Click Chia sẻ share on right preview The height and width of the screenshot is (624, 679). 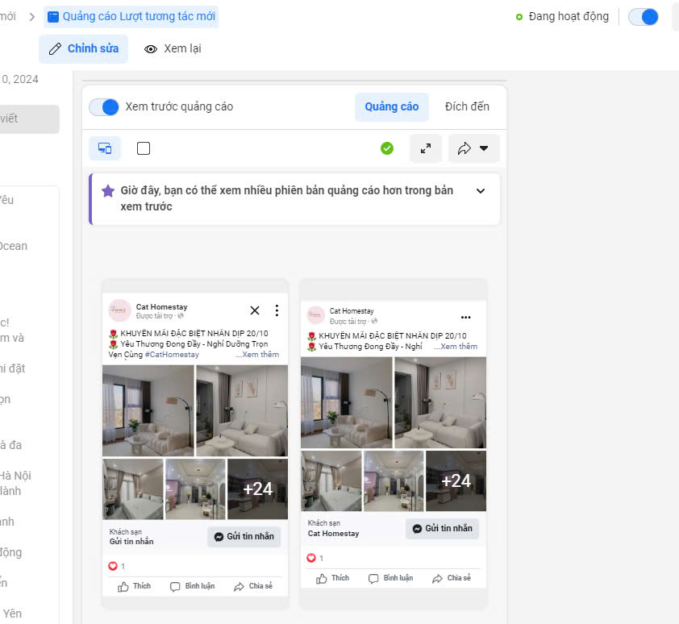[451, 578]
